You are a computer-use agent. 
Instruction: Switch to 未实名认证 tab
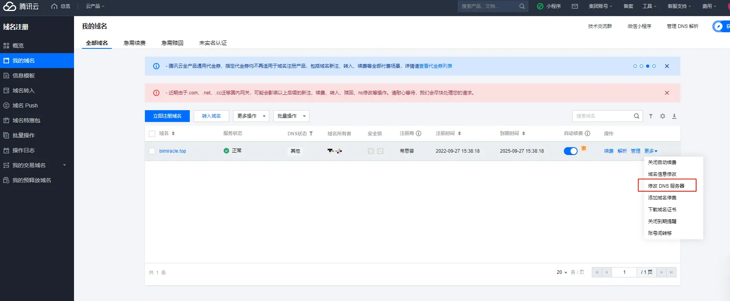click(213, 43)
